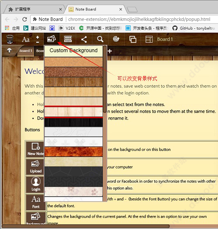Click the Buttons heading text
218x229 pixels.
pos(32,130)
